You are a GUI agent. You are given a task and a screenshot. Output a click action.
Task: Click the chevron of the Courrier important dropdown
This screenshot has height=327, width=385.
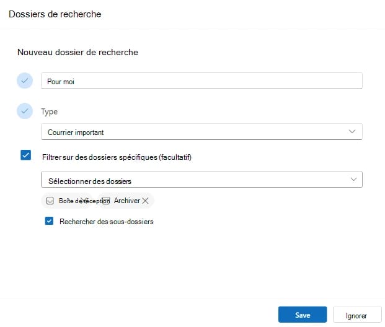(x=352, y=131)
